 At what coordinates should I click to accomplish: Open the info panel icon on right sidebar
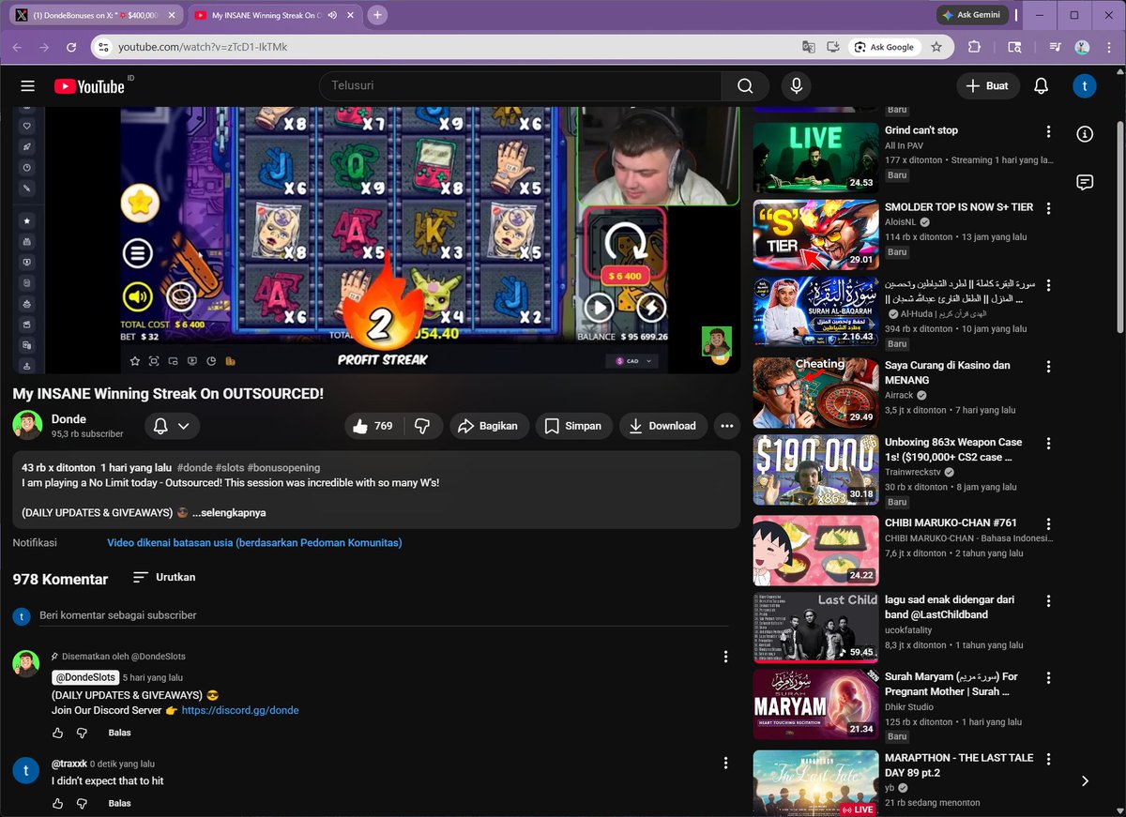(1085, 134)
